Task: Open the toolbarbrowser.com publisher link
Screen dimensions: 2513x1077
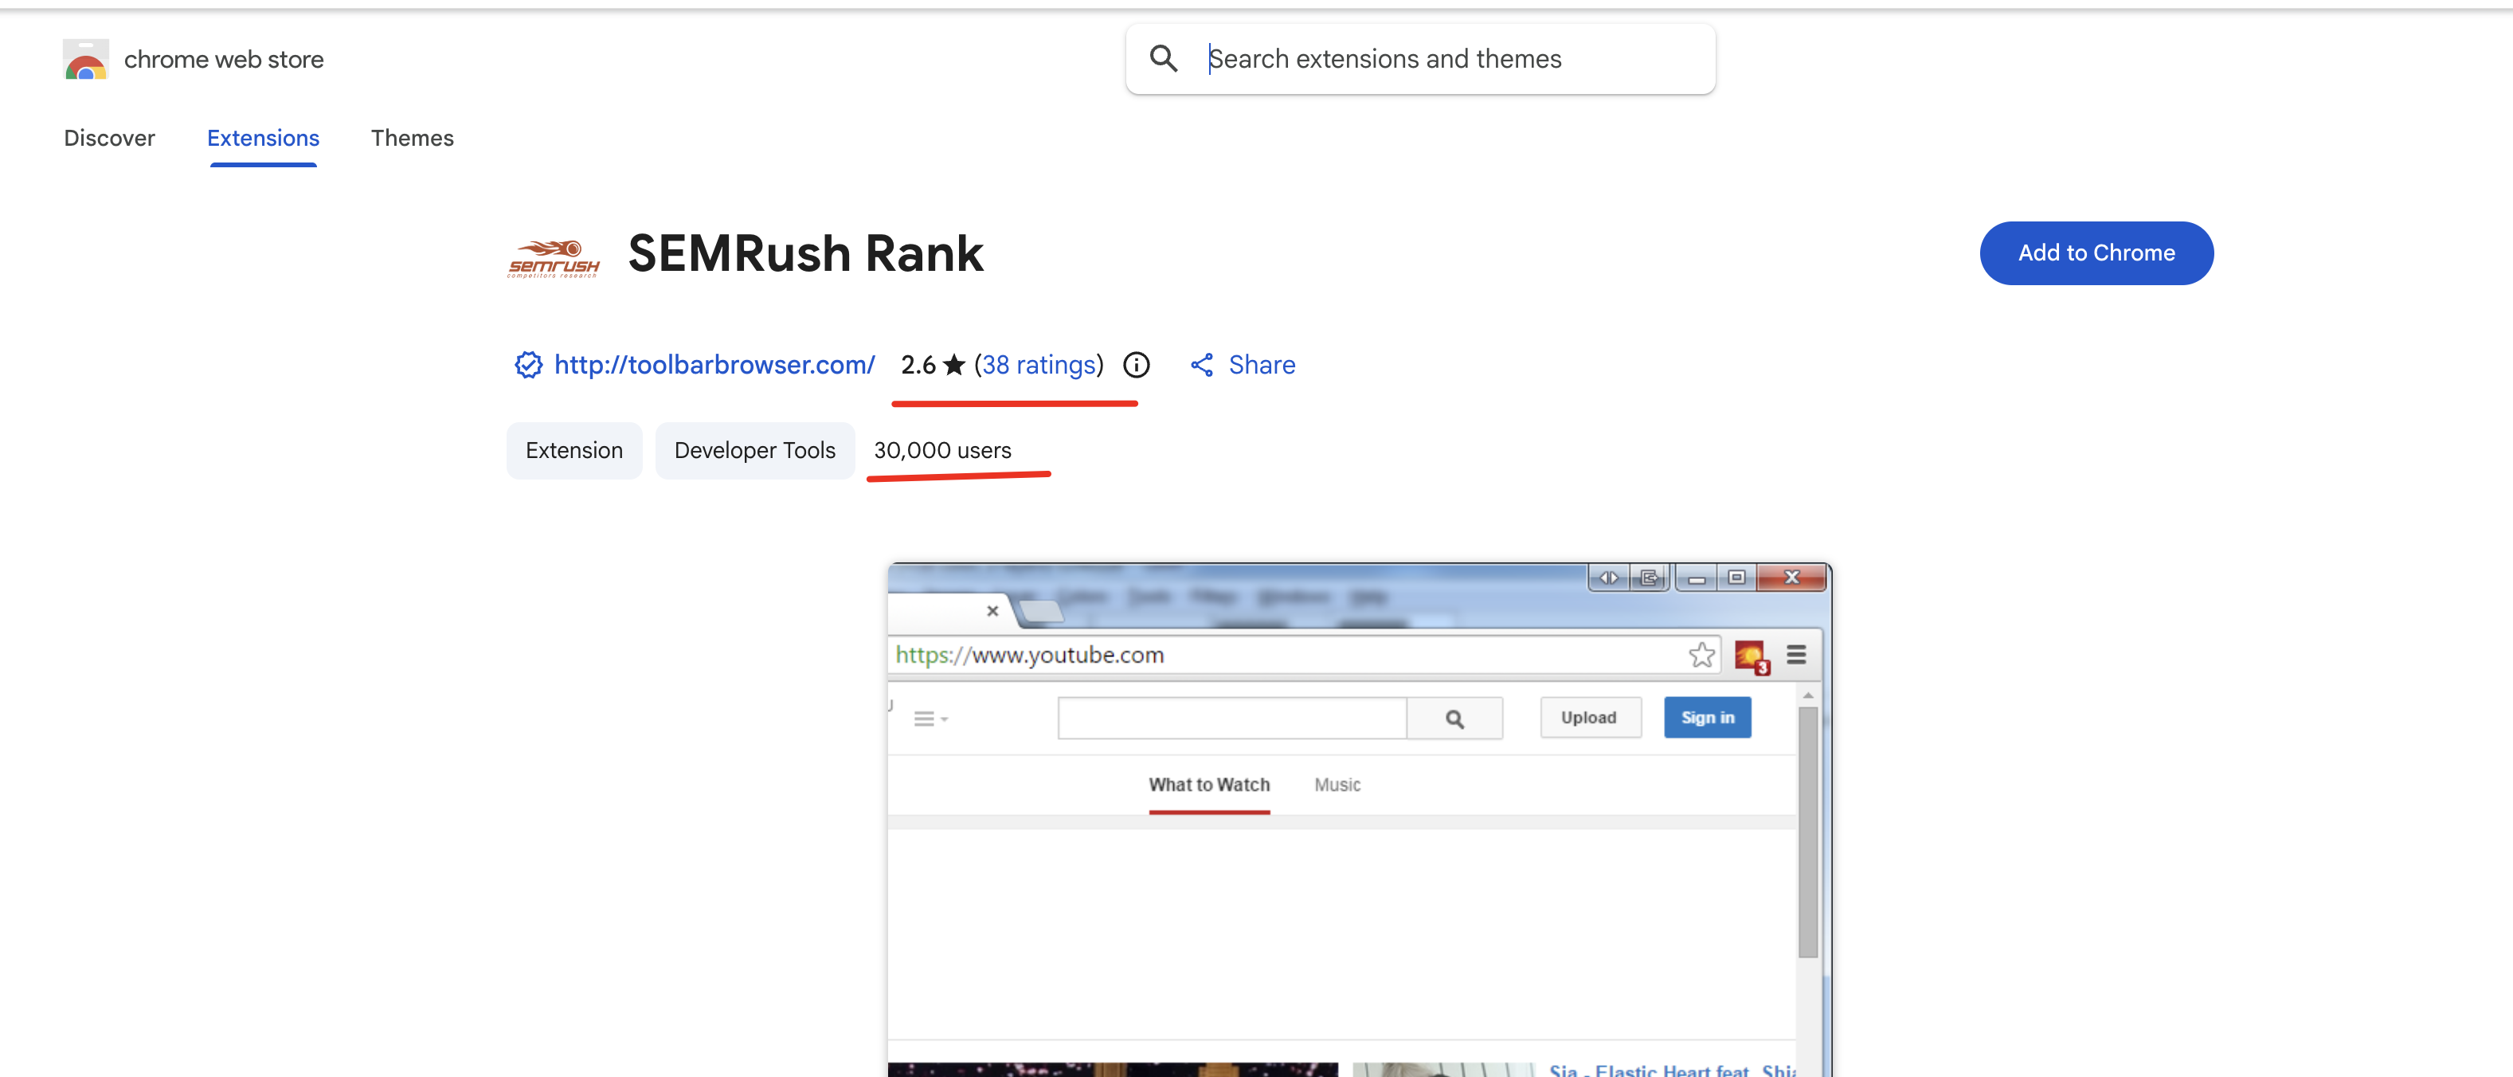Action: [714, 365]
